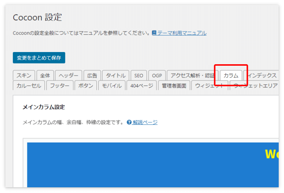284x193 pixels.
Task: Click the メインカラム設定 heading
Action: [44, 107]
